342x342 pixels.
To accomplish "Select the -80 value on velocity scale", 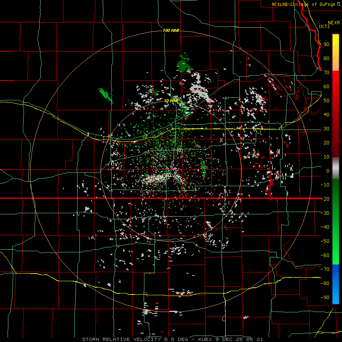I will pos(325,283).
